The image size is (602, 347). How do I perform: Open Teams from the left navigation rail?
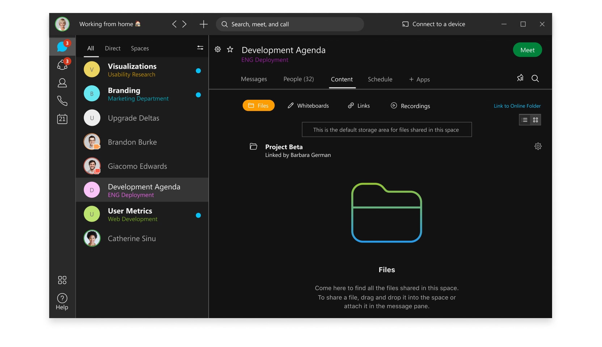point(62,65)
